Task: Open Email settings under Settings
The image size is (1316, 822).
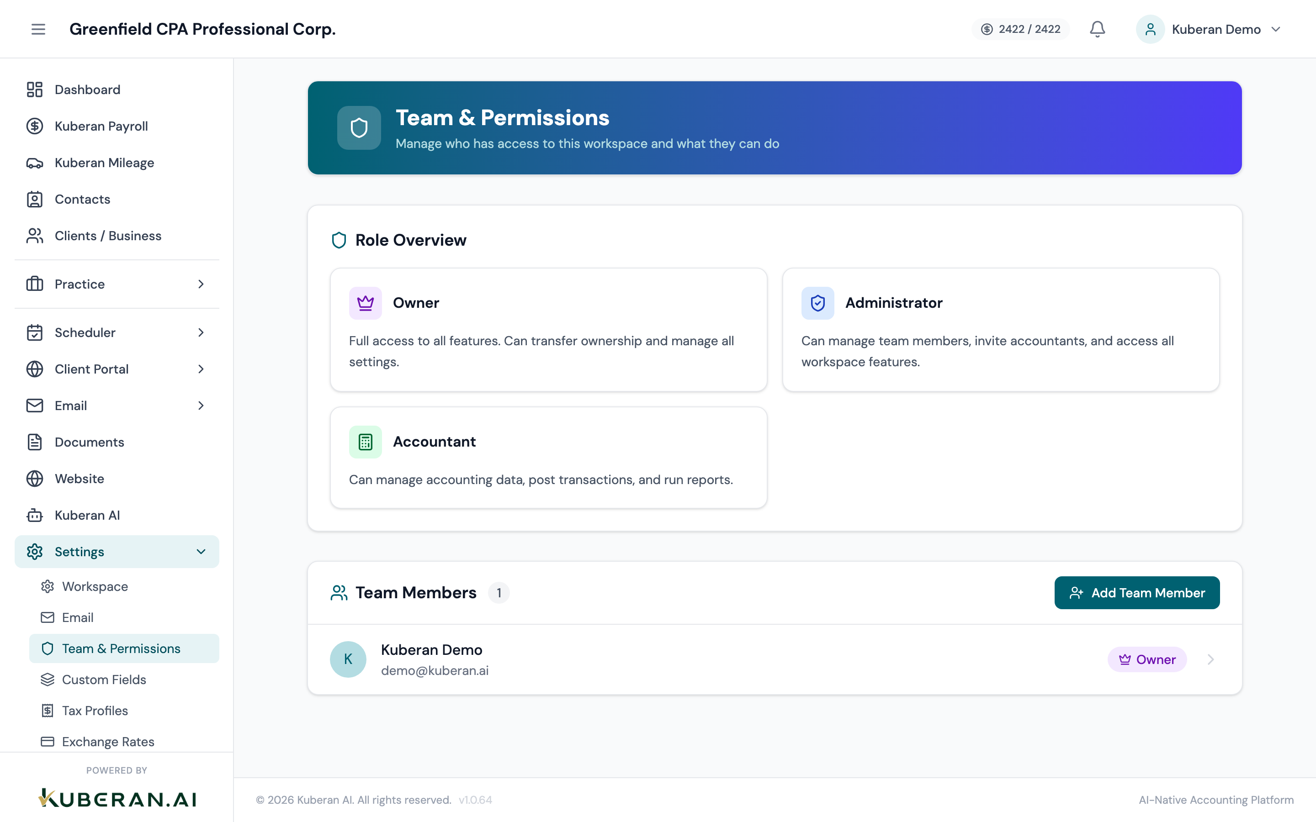Action: [x=124, y=617]
